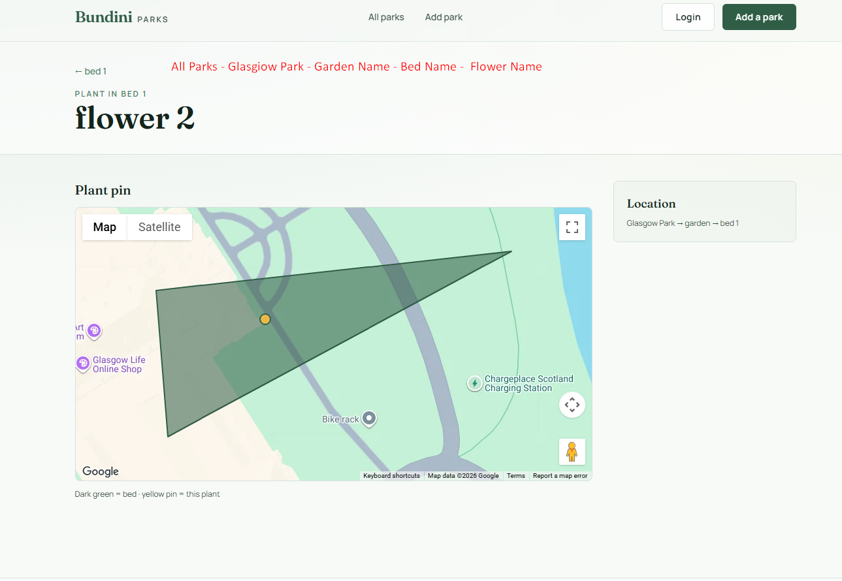This screenshot has width=842, height=581.
Task: Click the PLANT IN BED 1 label
Action: pos(111,94)
